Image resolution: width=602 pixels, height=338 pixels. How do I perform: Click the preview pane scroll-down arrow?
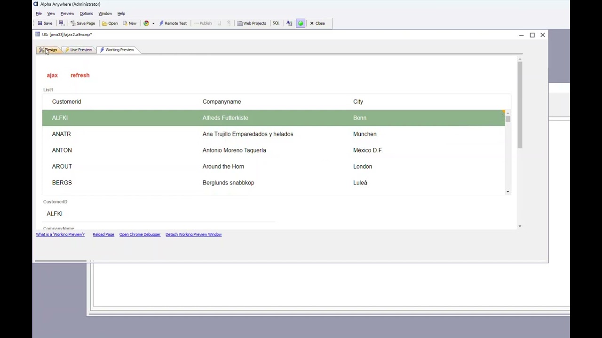pyautogui.click(x=520, y=226)
